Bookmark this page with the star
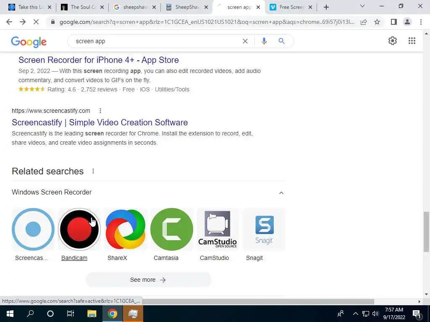This screenshot has height=322, width=430. point(377,22)
